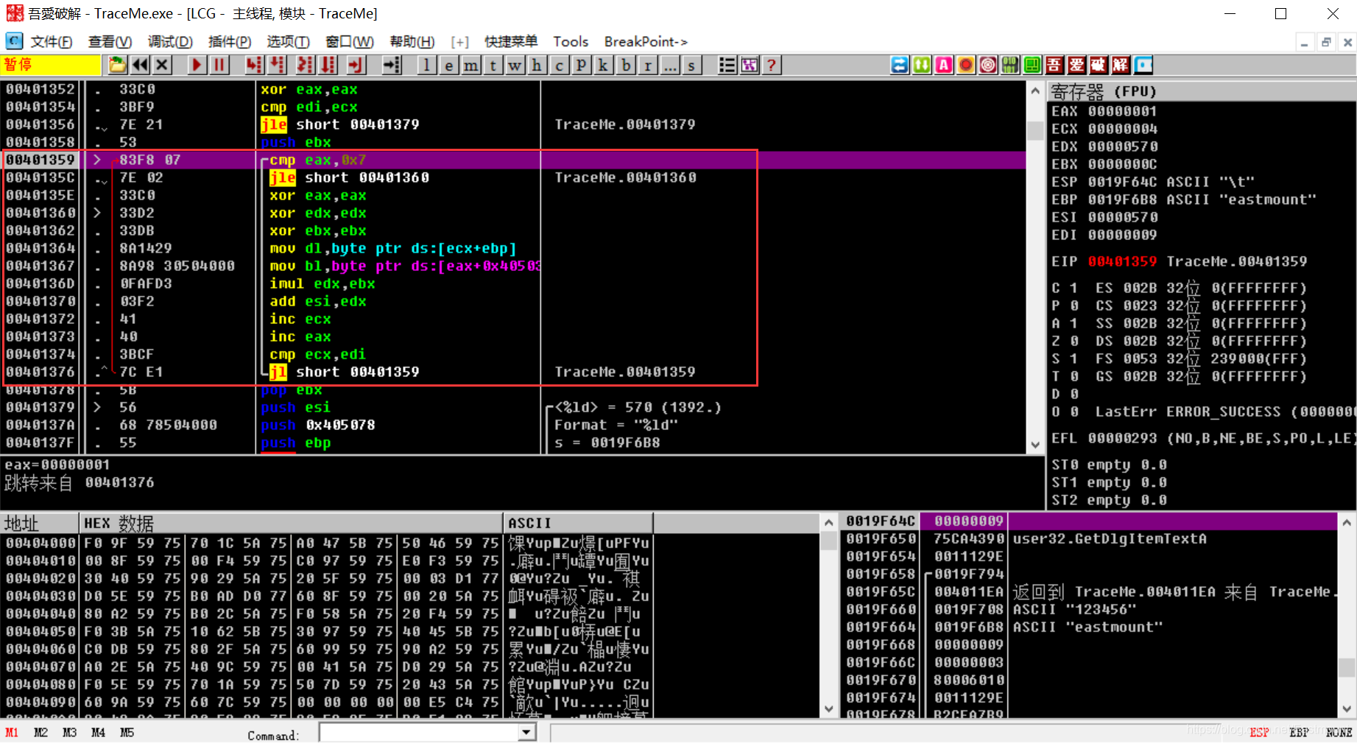1357x743 pixels.
Task: Open a file with the folder toolbar icon
Action: point(118,66)
